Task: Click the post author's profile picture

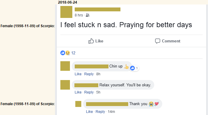Action: tap(66, 12)
